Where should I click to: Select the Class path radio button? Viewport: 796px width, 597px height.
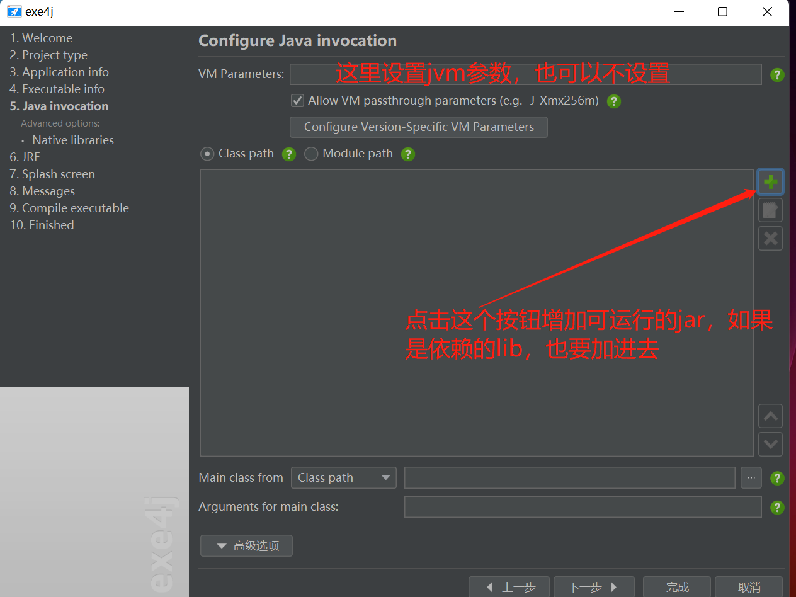click(207, 154)
